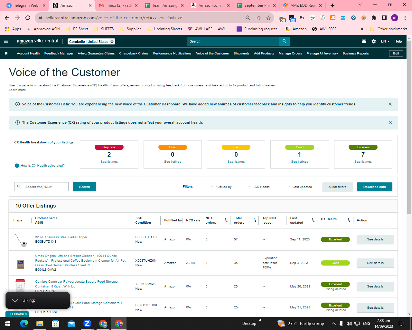Click the header Search box
The width and height of the screenshot is (412, 330).
coord(233,41)
